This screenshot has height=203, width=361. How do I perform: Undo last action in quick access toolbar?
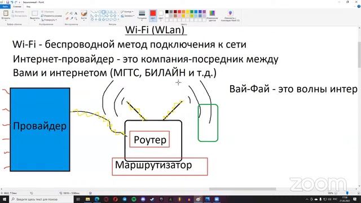tap(12, 2)
